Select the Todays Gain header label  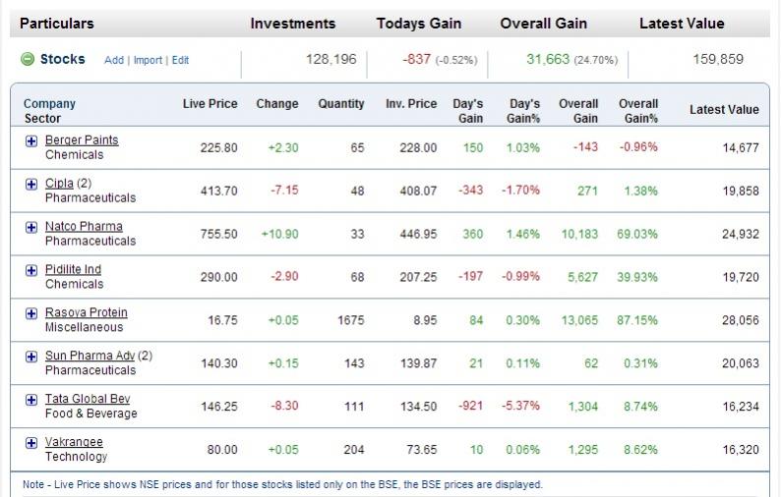pos(418,24)
